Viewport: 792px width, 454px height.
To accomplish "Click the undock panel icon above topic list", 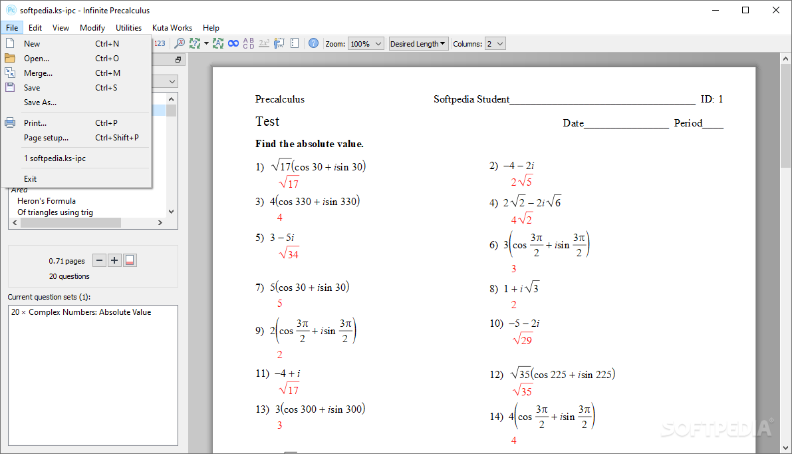I will pyautogui.click(x=178, y=60).
